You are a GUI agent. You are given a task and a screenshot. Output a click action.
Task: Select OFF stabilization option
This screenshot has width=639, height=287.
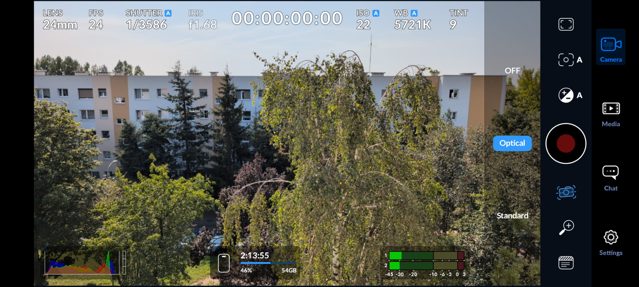click(x=512, y=71)
